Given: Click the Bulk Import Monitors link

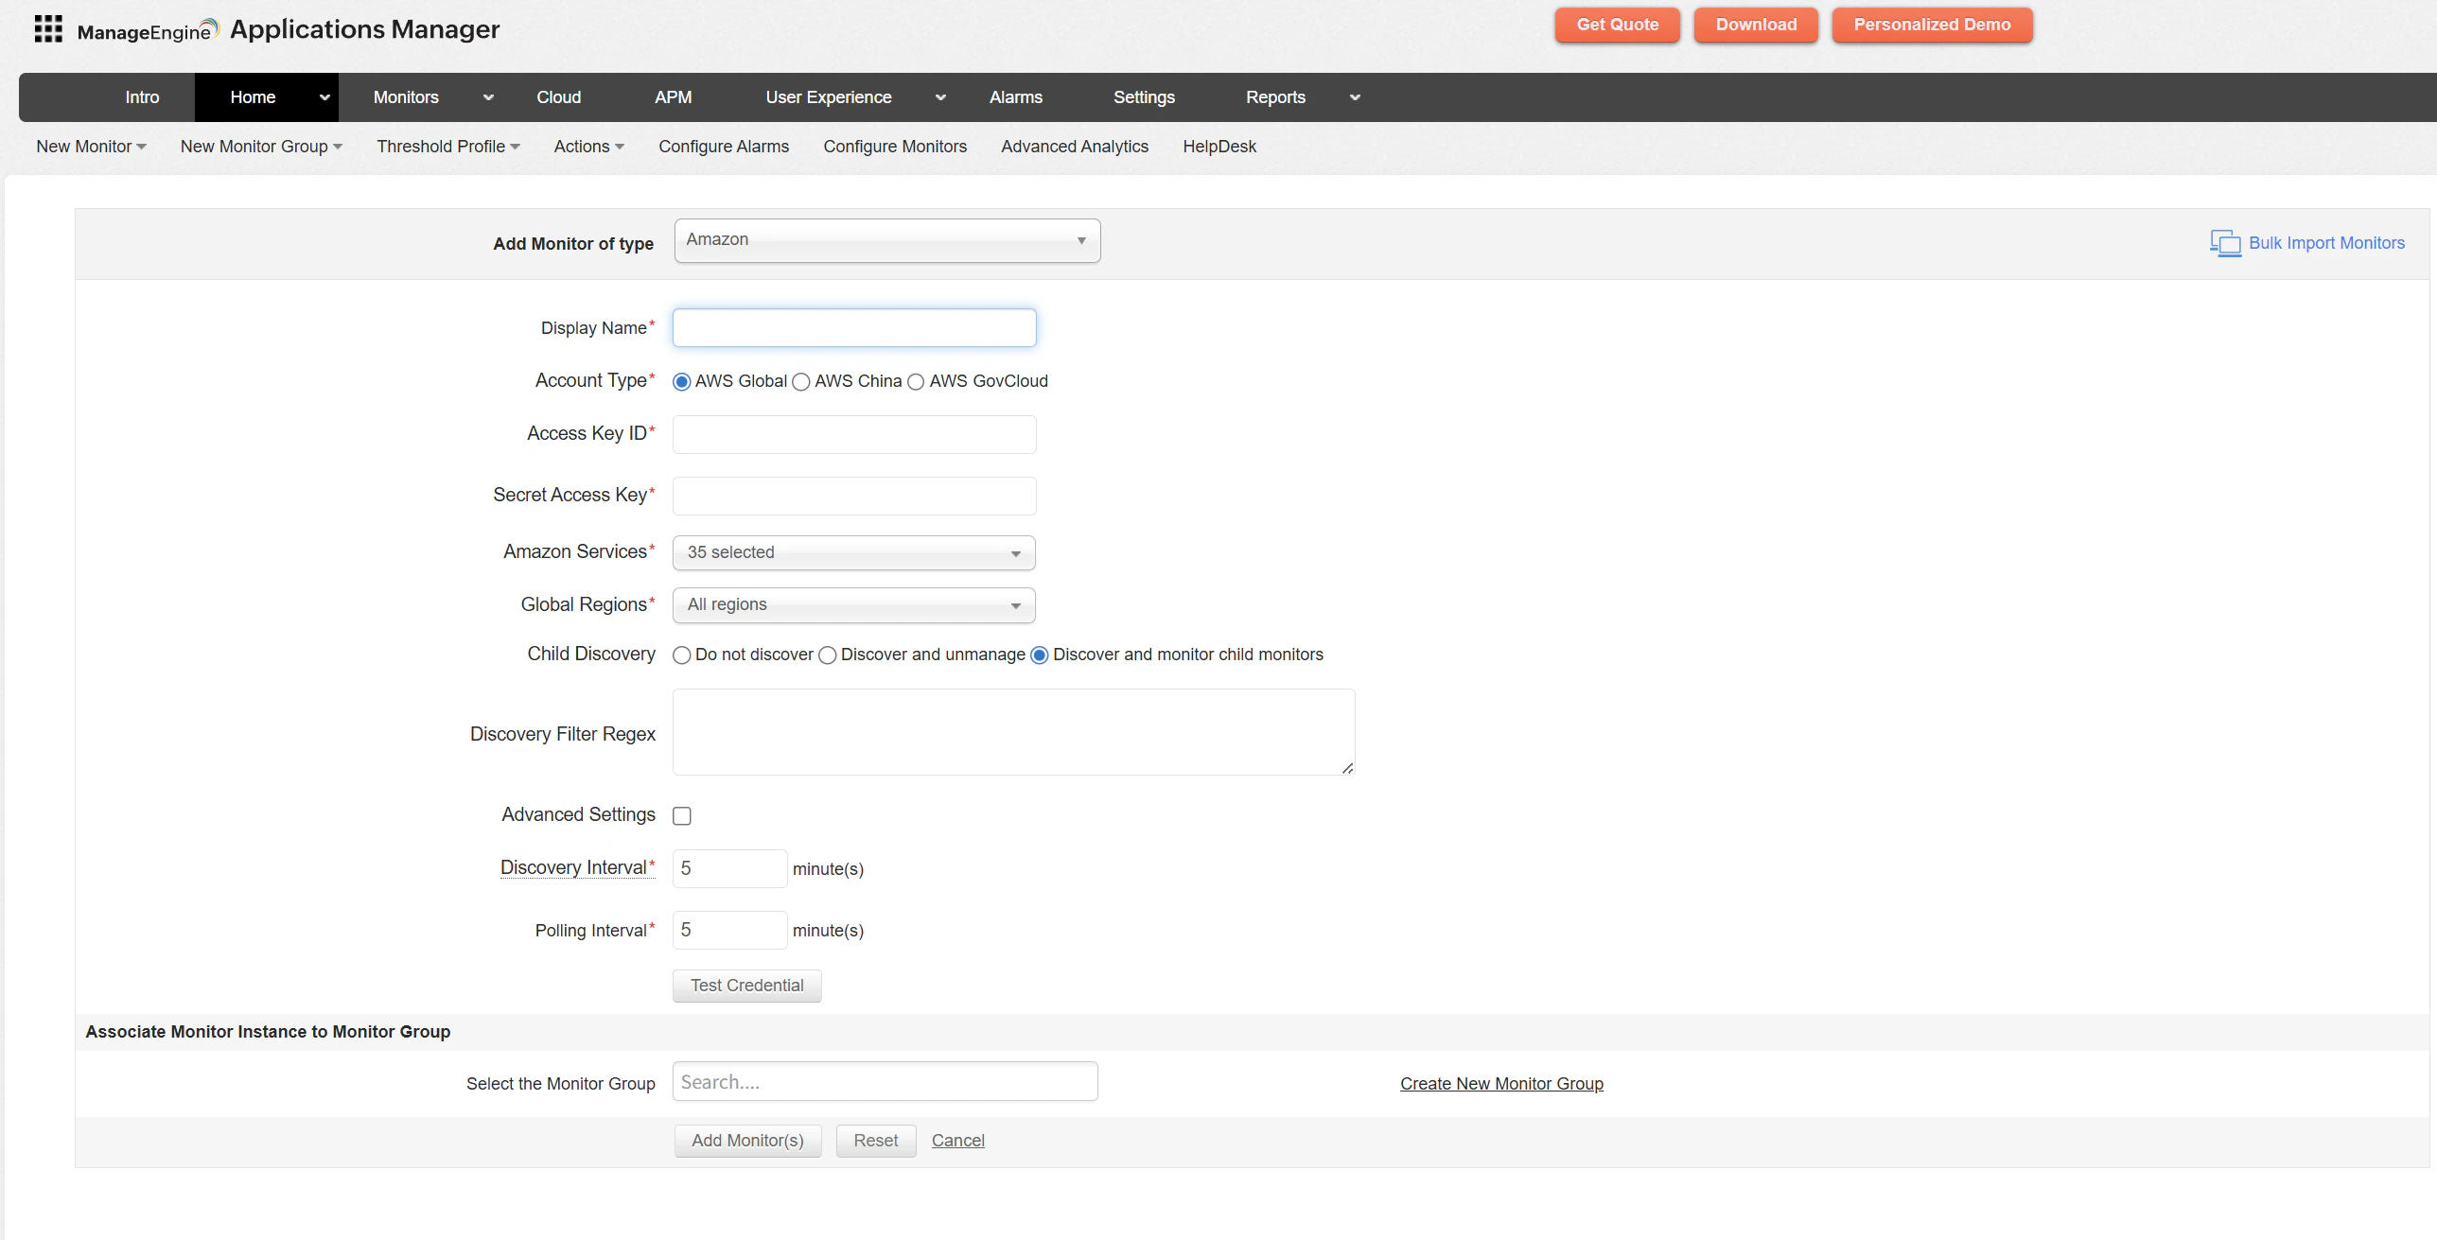Looking at the screenshot, I should pyautogui.click(x=2326, y=243).
